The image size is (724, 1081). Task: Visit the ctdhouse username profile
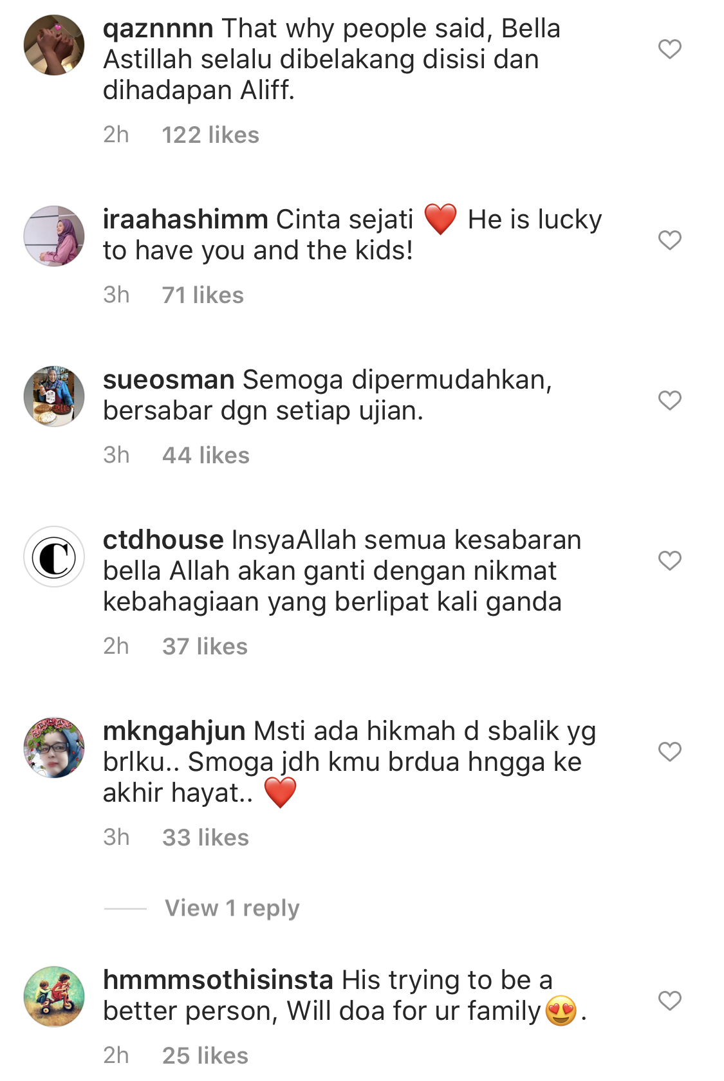click(x=163, y=540)
